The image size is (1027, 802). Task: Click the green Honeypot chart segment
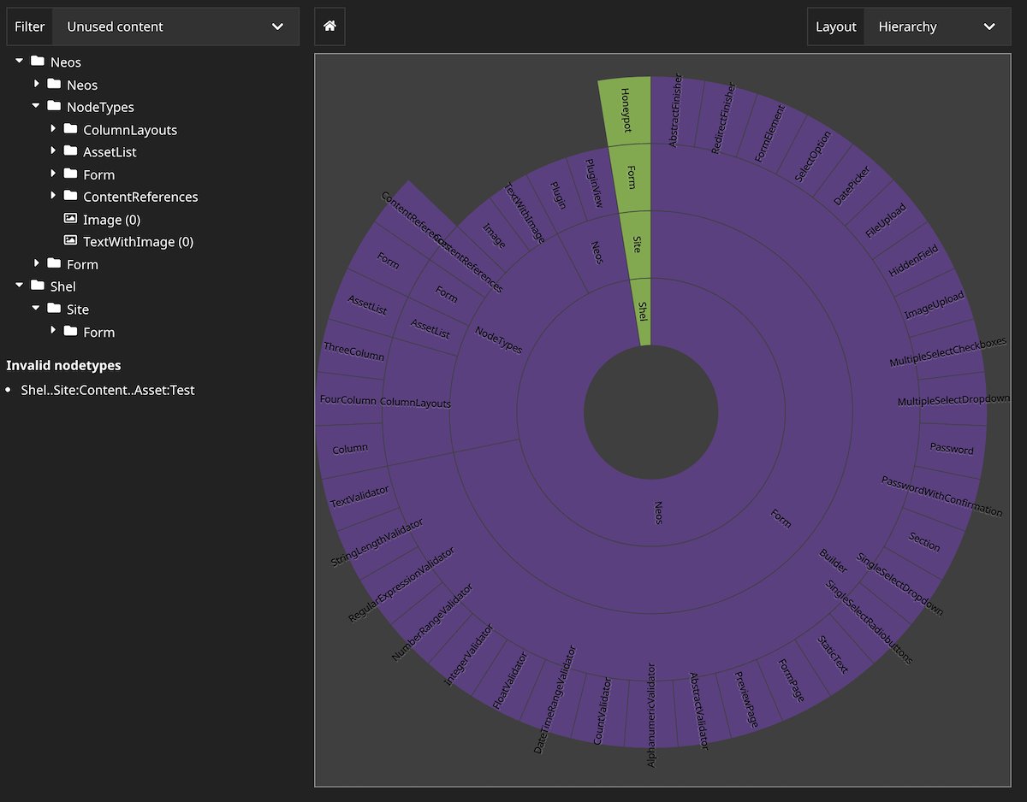pos(626,111)
